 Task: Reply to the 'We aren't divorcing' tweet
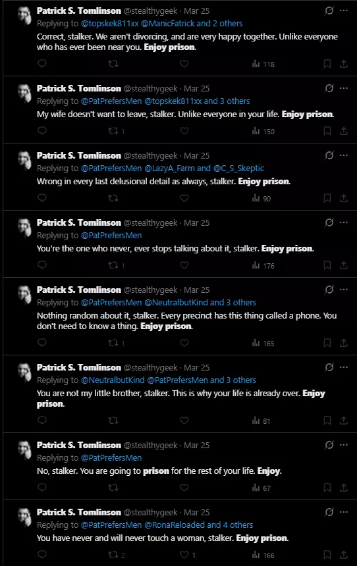click(x=42, y=64)
